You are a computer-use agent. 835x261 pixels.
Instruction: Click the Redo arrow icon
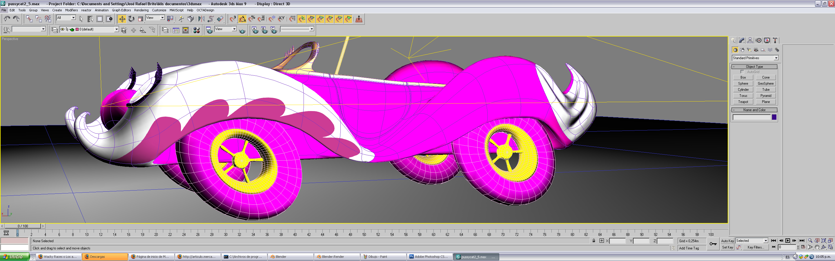click(x=16, y=19)
